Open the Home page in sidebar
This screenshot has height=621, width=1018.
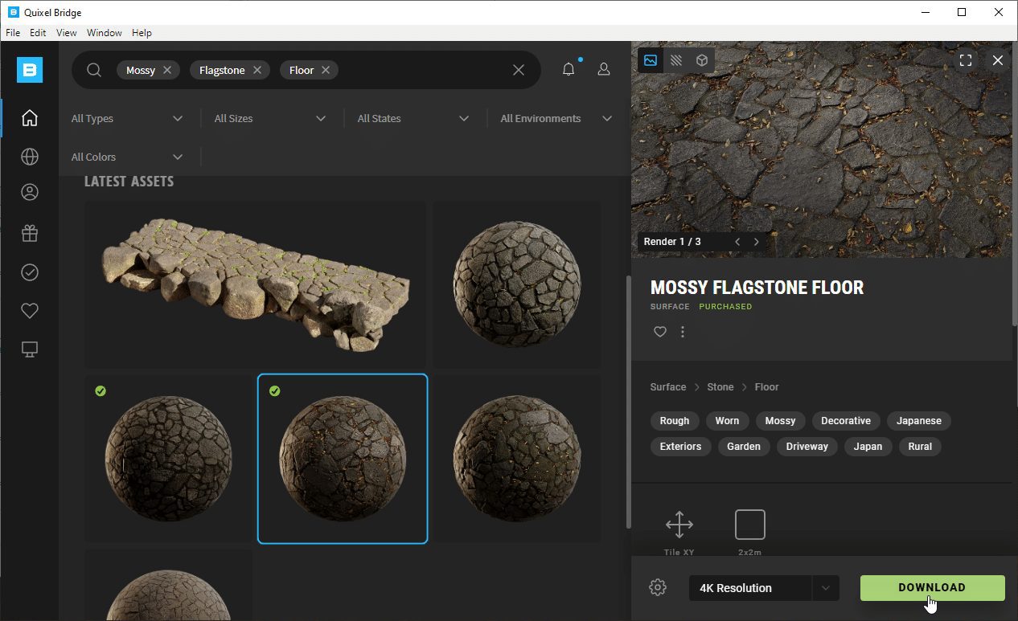(x=30, y=118)
